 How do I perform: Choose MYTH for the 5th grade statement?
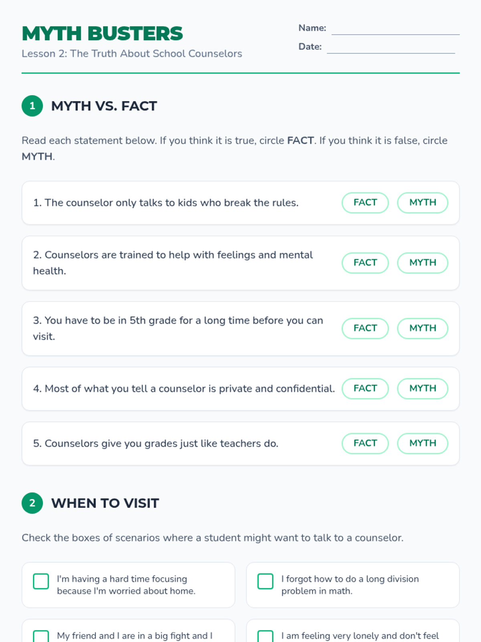(422, 328)
